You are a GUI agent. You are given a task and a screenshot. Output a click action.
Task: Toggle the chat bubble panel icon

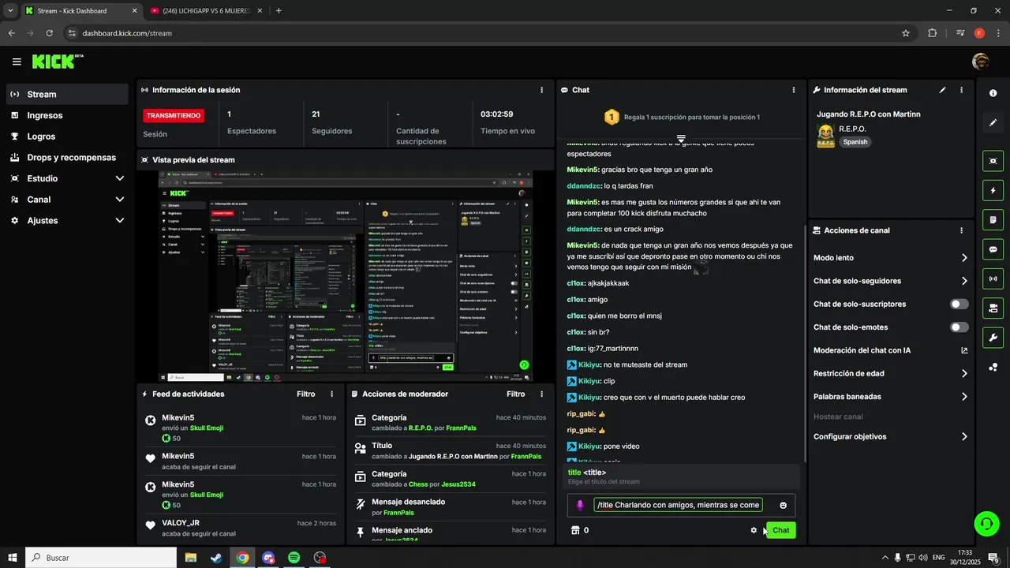coord(993,249)
